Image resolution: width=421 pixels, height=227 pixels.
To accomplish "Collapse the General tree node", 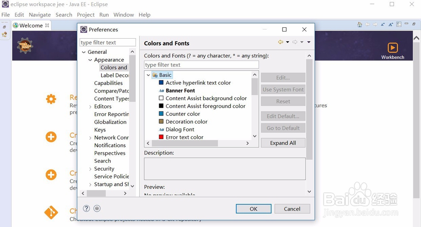I will [84, 52].
